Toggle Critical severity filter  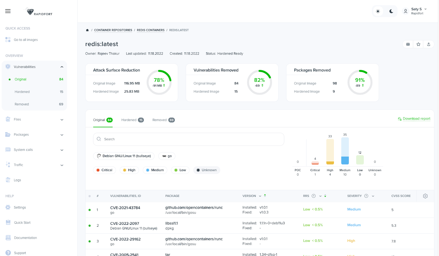click(x=104, y=170)
